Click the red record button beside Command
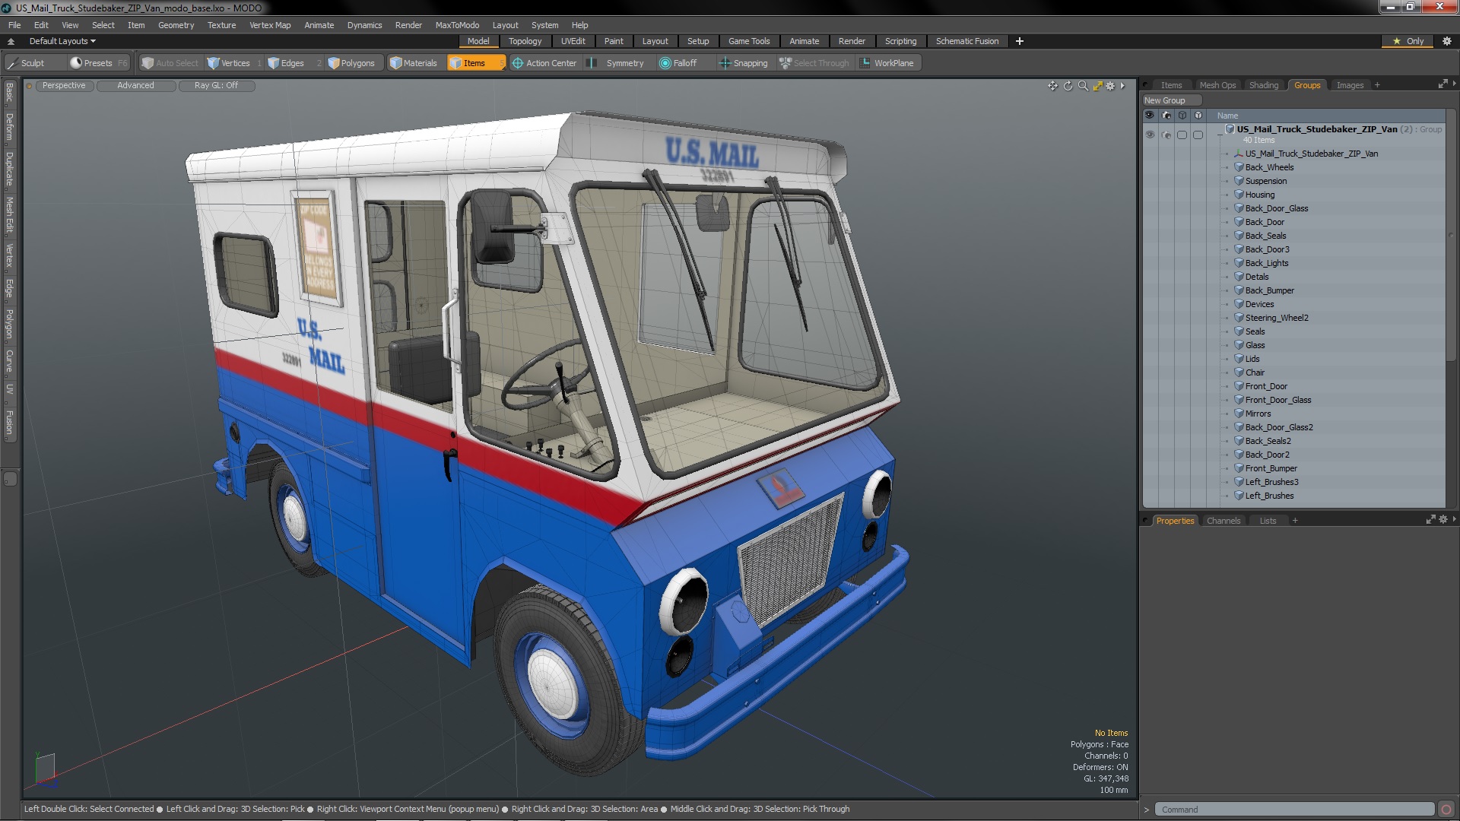The image size is (1460, 821). [1446, 810]
